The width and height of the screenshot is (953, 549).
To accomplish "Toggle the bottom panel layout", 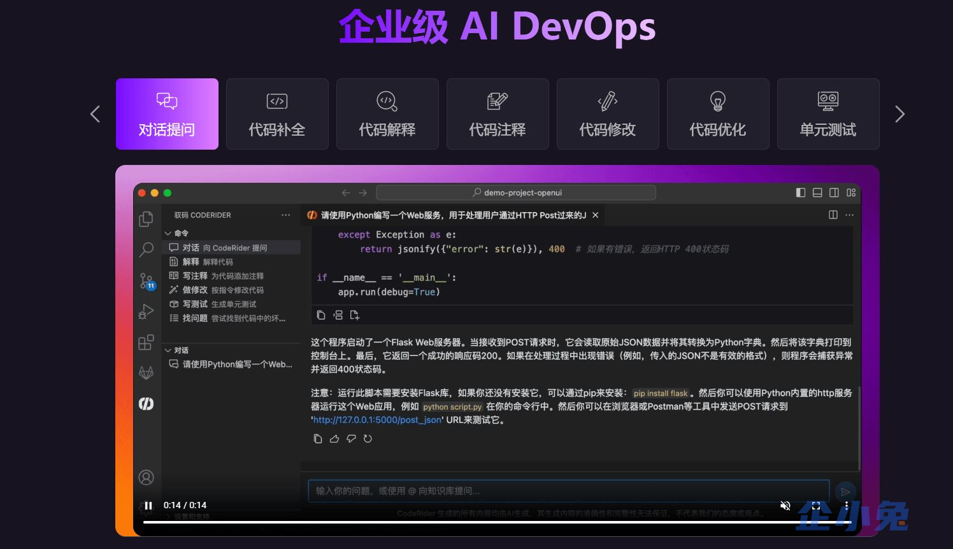I will click(x=817, y=193).
